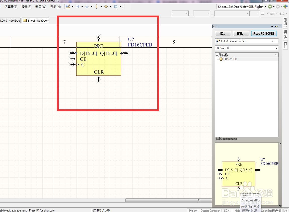Click the 1896 components count text
The width and height of the screenshot is (289, 212).
226,139
